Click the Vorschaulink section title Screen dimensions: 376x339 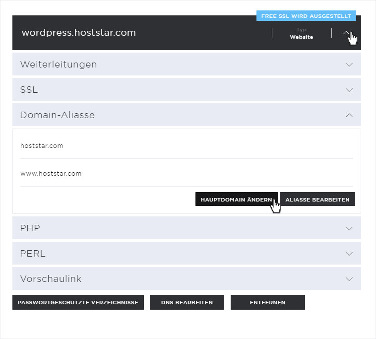(51, 279)
